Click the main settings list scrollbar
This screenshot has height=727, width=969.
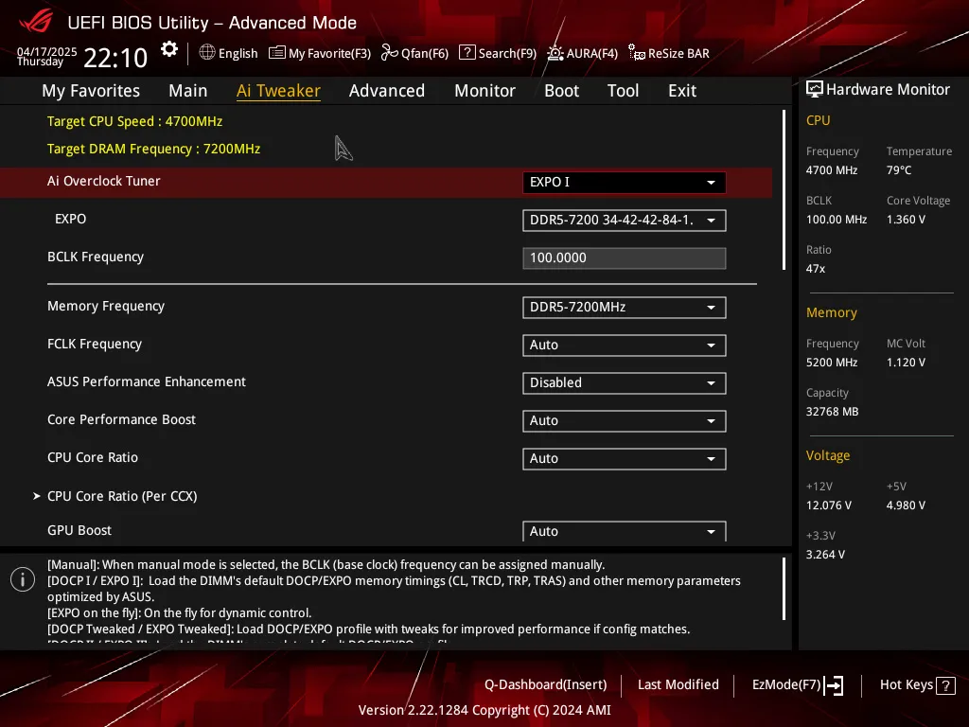click(x=784, y=189)
